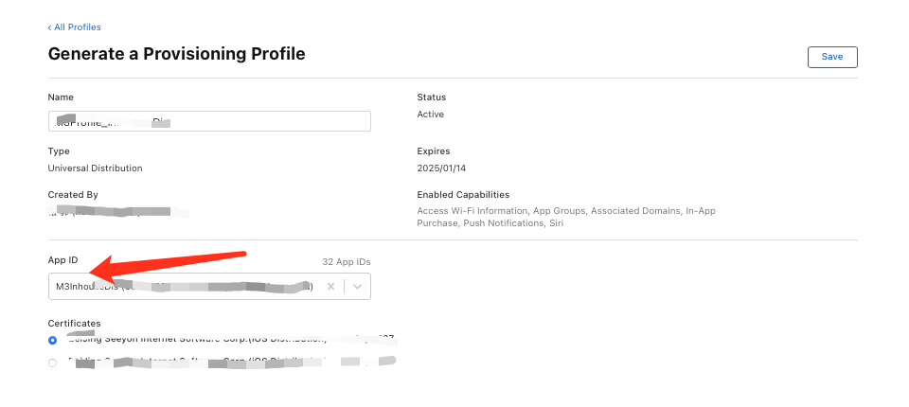The image size is (909, 407).
Task: Click the "32 App IDs" count text
Action: [x=347, y=261]
